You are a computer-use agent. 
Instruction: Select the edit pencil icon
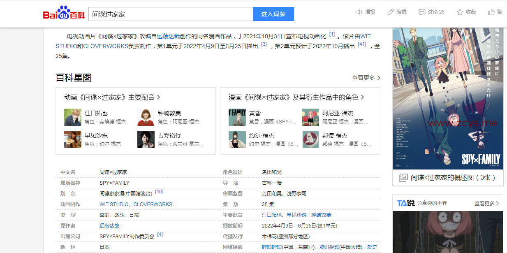pos(391,12)
